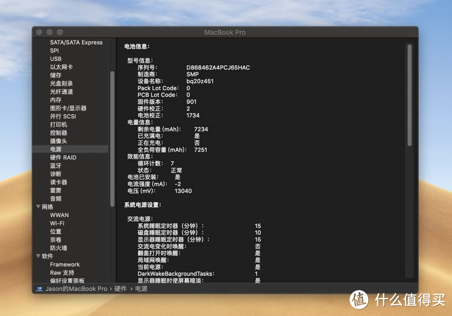
Task: Click remaining charge value 7234
Action: [x=201, y=129]
